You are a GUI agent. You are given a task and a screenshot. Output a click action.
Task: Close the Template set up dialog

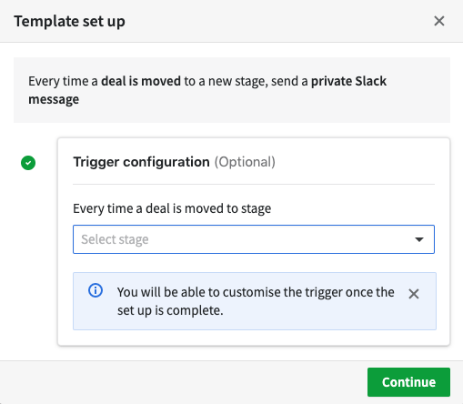(x=438, y=21)
